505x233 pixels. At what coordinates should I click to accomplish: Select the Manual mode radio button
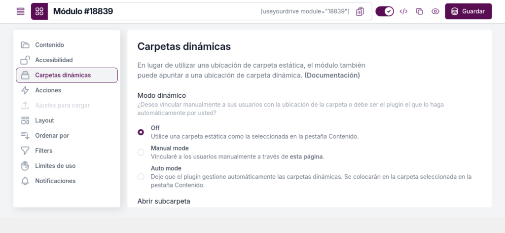(141, 153)
